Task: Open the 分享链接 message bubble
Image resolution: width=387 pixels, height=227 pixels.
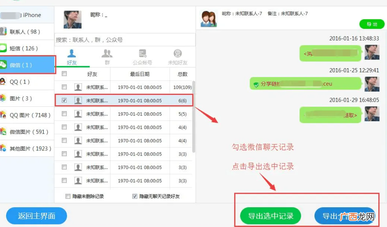Action: coord(306,84)
